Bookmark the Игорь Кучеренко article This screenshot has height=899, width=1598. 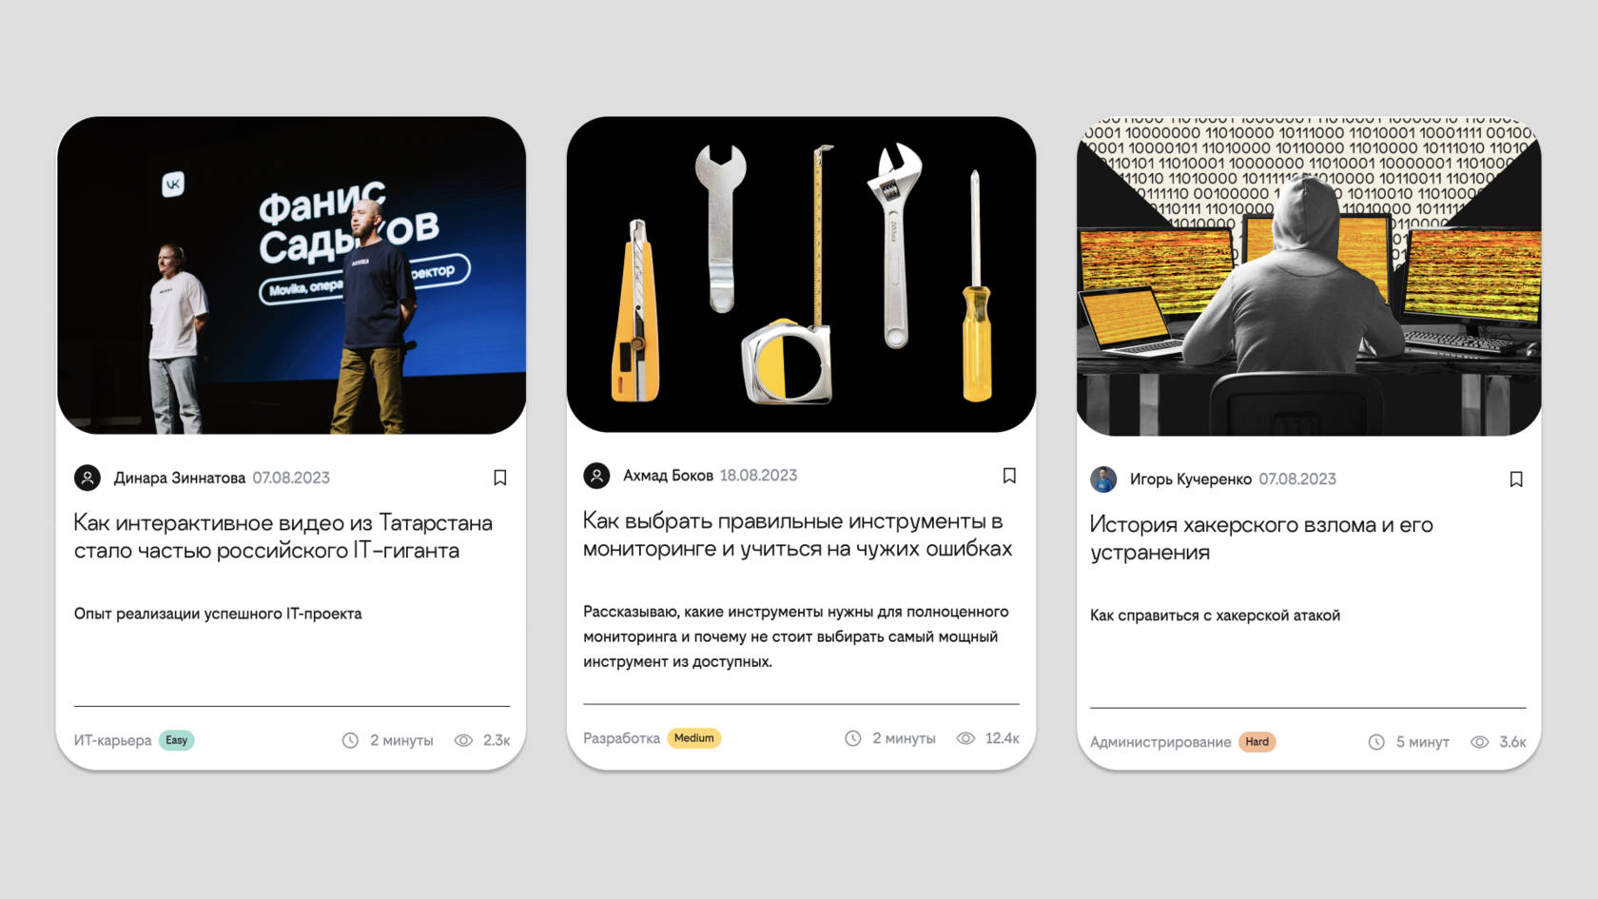(1516, 479)
